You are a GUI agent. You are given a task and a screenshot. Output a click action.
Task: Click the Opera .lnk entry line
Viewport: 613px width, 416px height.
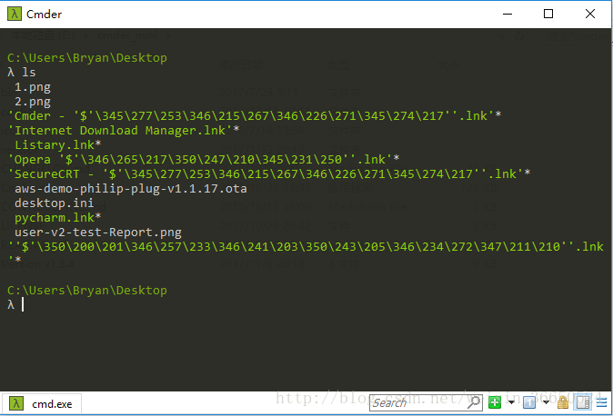point(204,159)
